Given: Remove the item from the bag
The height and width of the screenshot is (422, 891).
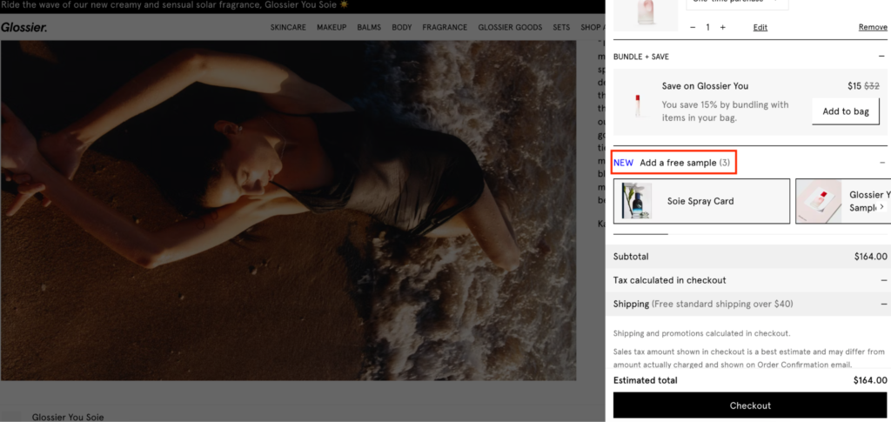Looking at the screenshot, I should 872,28.
